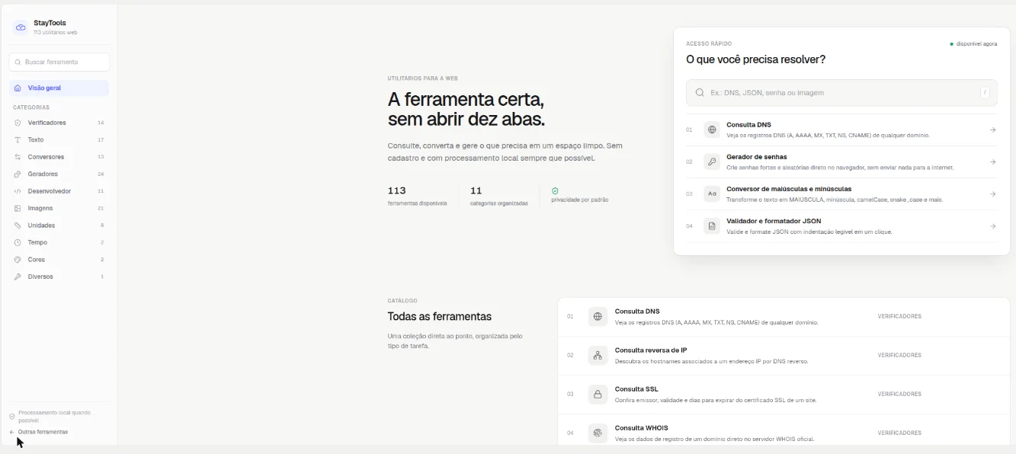
Task: Click the back arrow beside Outras ferramentas
Action: coord(11,432)
